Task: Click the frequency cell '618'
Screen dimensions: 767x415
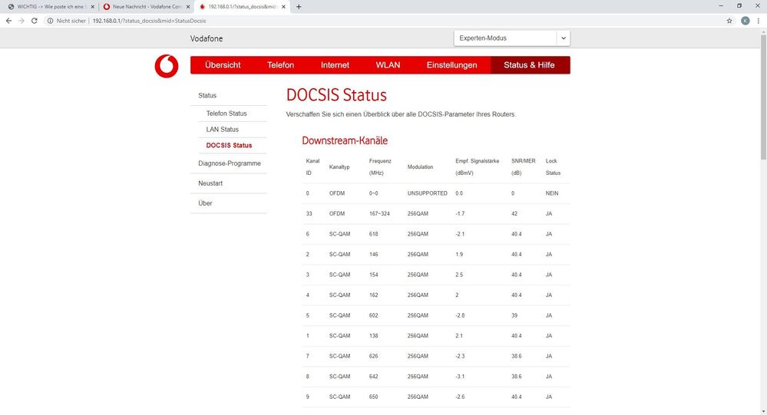Action: click(x=373, y=234)
